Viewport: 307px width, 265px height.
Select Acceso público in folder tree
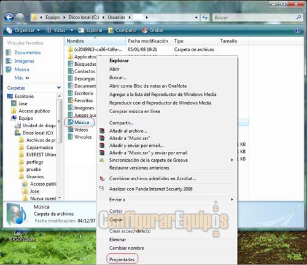pos(34,111)
